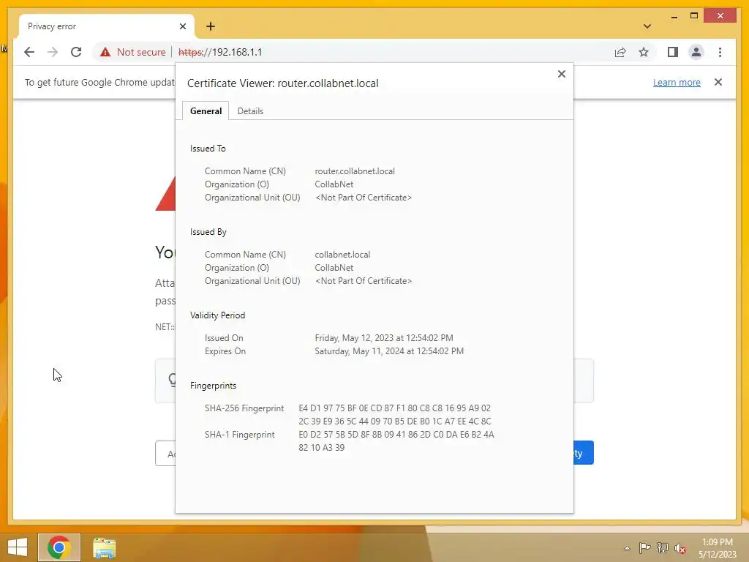Click the Fingerprints heading
Viewport: 749px width, 562px height.
[213, 386]
